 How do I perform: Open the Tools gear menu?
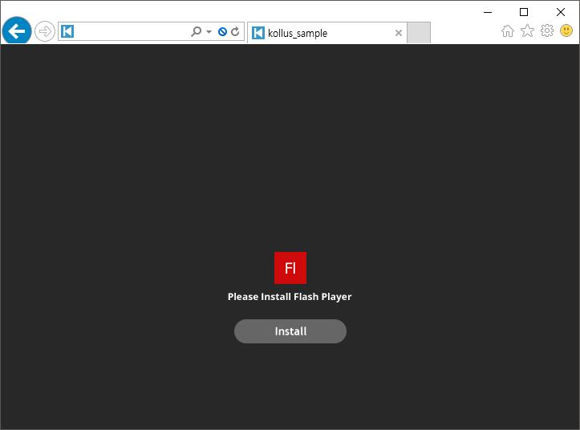[547, 30]
